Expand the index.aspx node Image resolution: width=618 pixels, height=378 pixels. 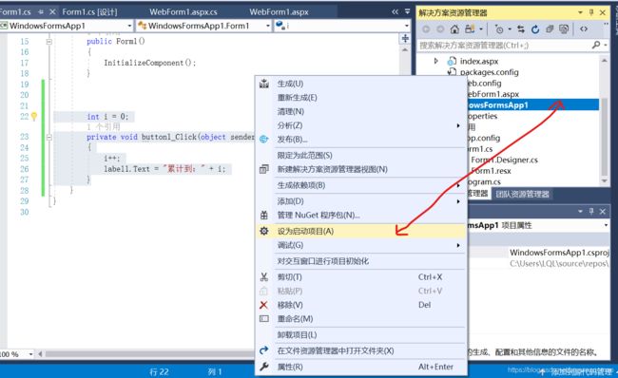pos(435,61)
